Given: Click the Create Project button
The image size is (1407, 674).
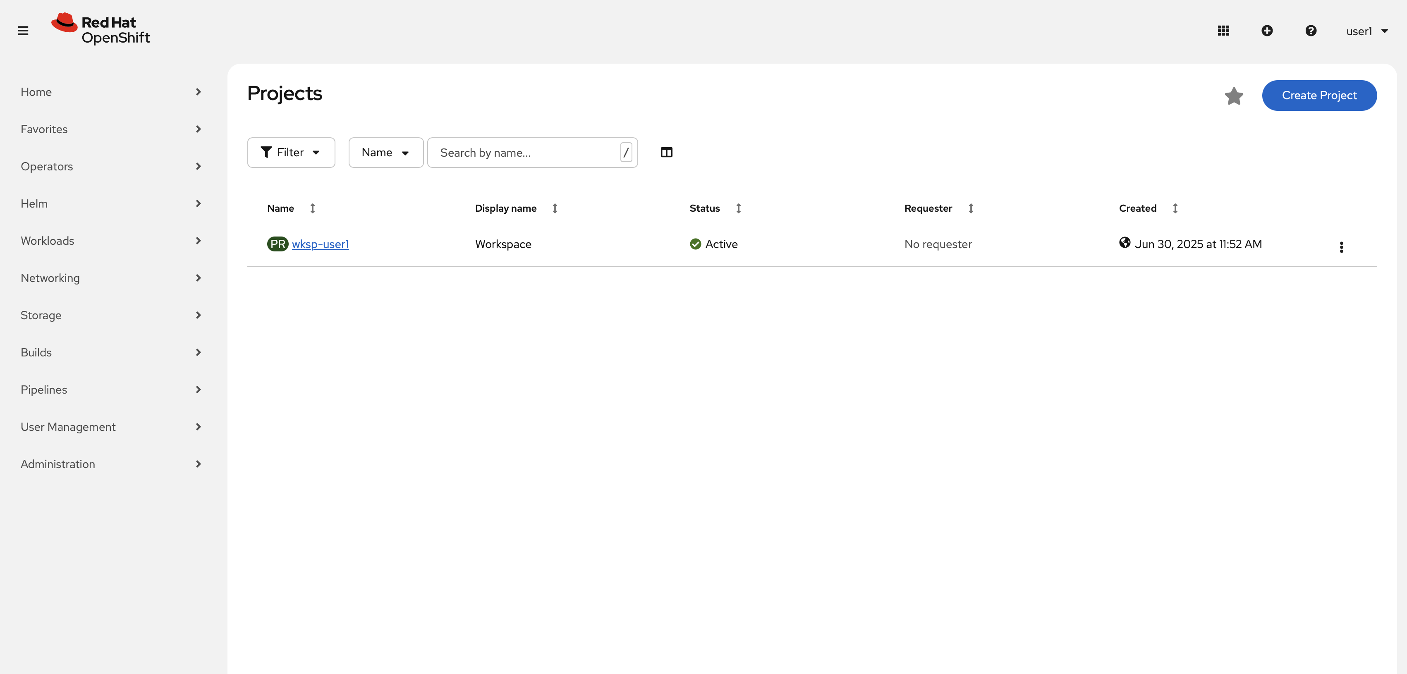Looking at the screenshot, I should point(1319,96).
